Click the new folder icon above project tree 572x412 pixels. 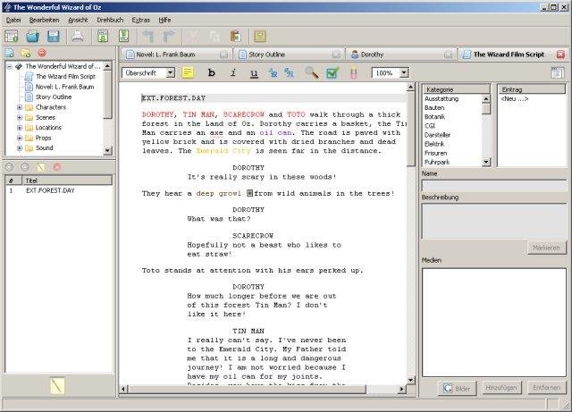pos(26,53)
